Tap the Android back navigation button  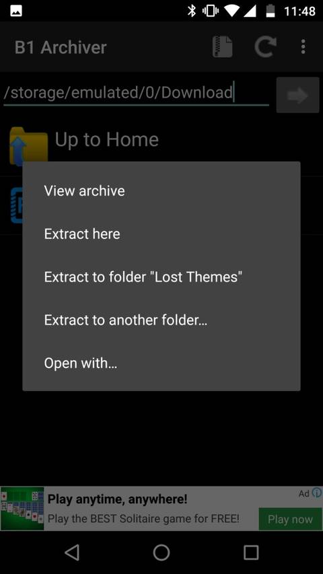tap(72, 552)
